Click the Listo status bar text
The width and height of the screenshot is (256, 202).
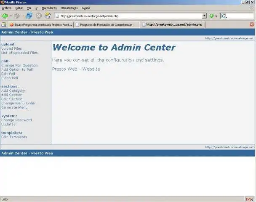4,199
